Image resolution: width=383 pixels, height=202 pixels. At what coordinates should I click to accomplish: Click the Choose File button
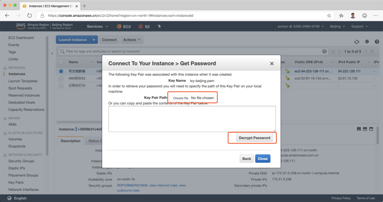coord(180,98)
